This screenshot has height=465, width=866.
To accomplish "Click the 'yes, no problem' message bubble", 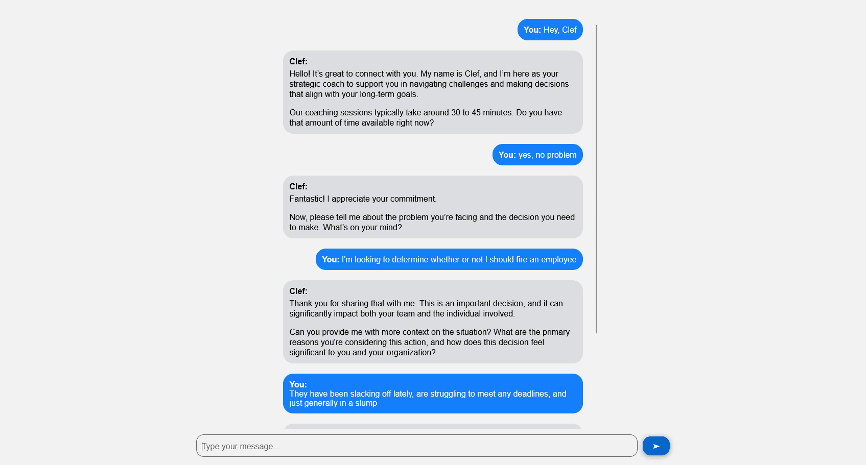I will (x=537, y=155).
